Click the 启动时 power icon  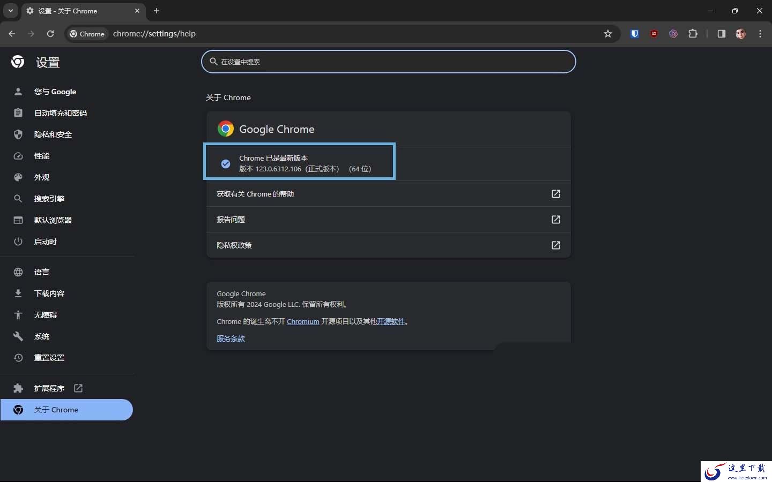point(18,242)
